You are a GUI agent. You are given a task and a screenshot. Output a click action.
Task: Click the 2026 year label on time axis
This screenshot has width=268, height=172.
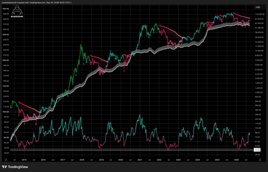[236, 160]
